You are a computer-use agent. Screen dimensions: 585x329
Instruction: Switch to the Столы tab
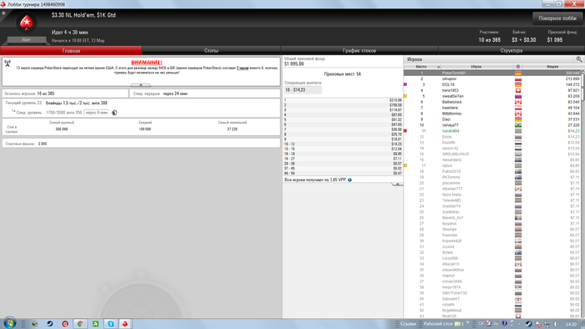pos(211,51)
